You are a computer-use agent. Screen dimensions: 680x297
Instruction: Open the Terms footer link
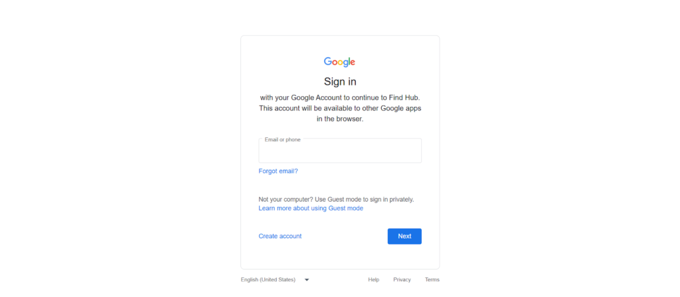(x=432, y=280)
